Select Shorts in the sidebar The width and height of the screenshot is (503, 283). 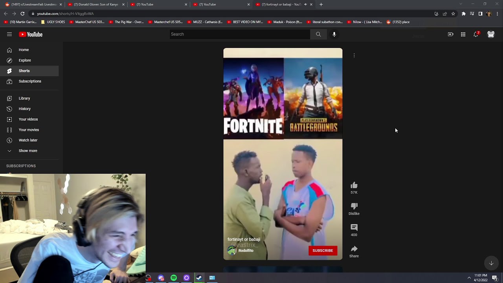pos(29,71)
